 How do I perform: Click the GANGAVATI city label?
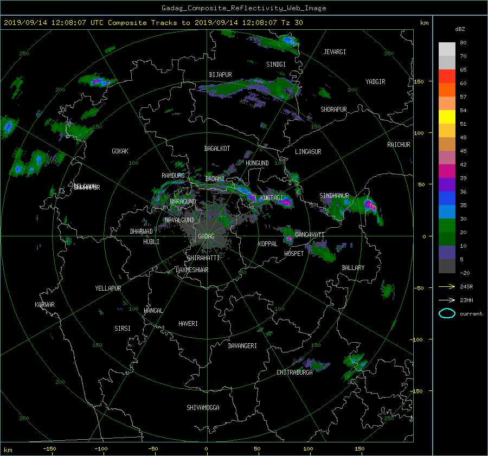click(x=310, y=234)
